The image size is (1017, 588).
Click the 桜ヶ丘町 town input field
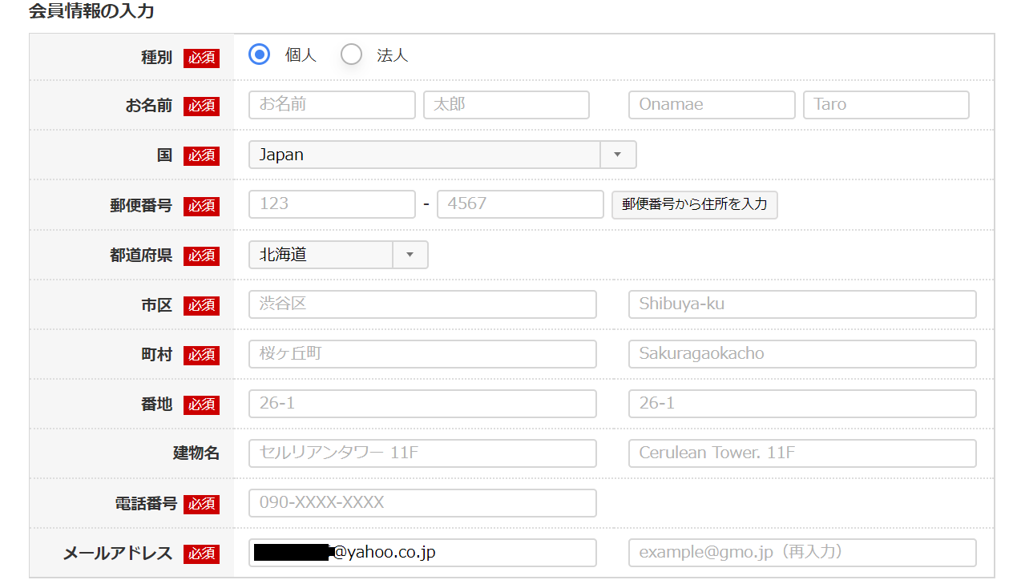(x=422, y=354)
